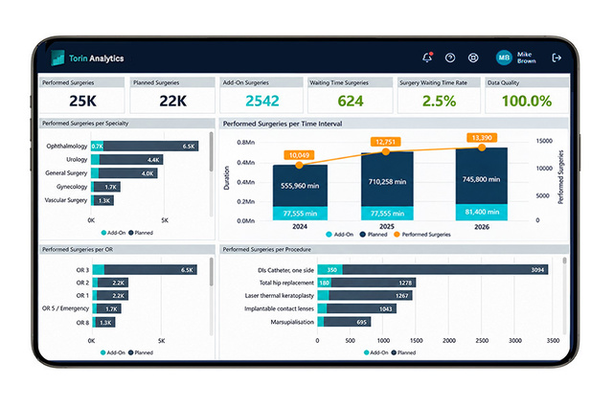Click the OR 5 / Emergency 1.7K bar
Viewport: 613px width, 409px height.
pyautogui.click(x=108, y=308)
